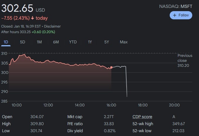This screenshot has height=136, width=199.
Task: Click the P/E ratio label
Action: 75,124
